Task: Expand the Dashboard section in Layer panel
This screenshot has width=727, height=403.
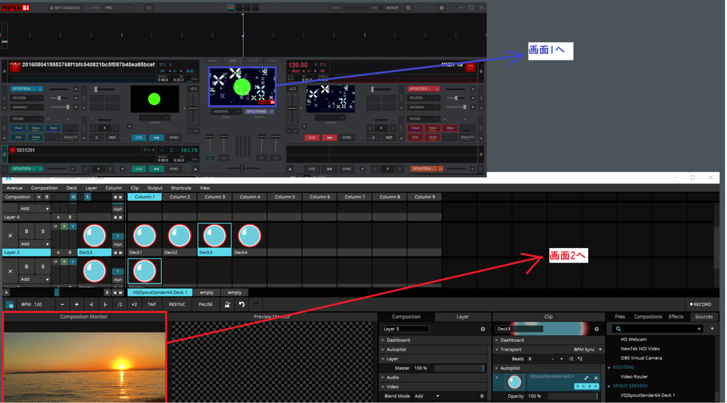Action: pyautogui.click(x=383, y=340)
